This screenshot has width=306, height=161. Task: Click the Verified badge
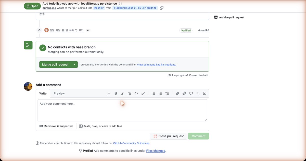[186, 30]
